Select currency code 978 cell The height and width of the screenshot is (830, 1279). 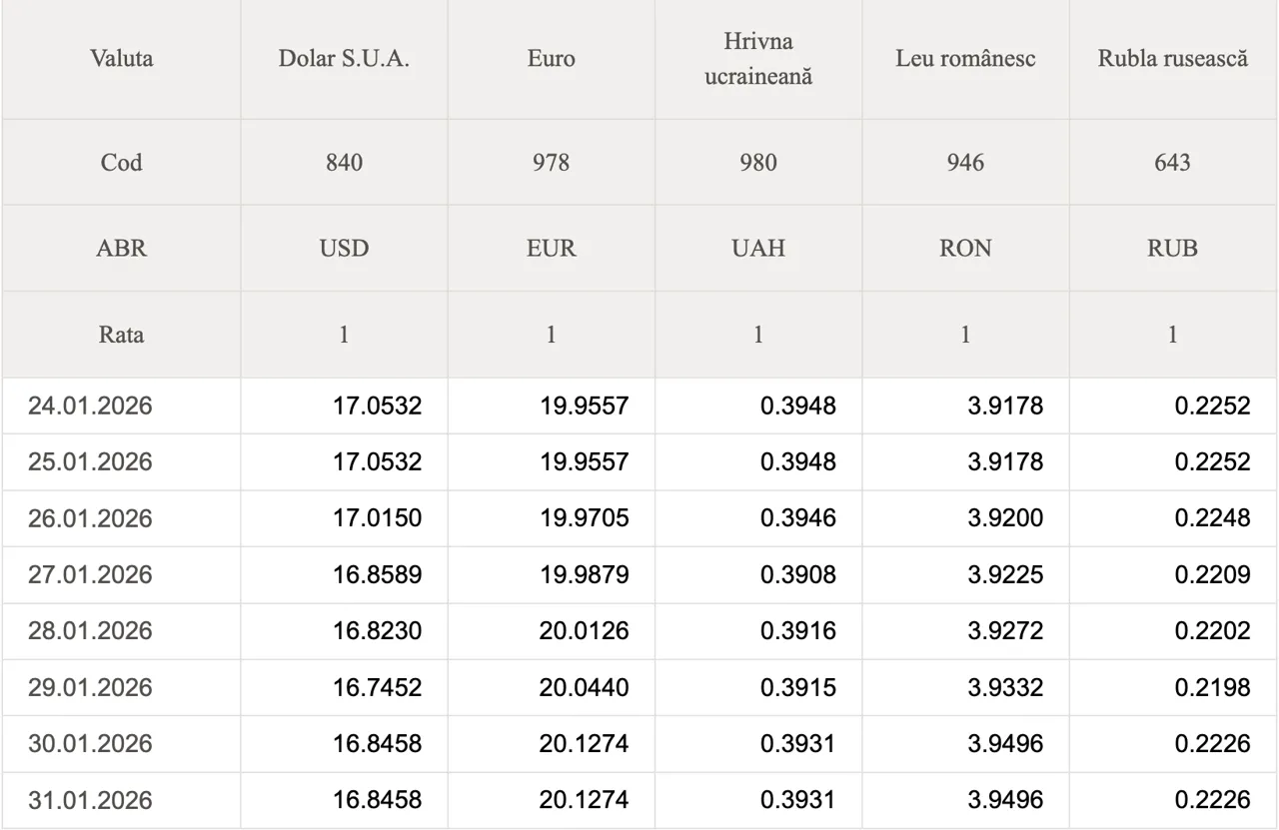(x=551, y=162)
